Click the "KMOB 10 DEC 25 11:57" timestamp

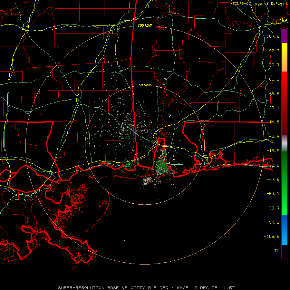pos(206,288)
